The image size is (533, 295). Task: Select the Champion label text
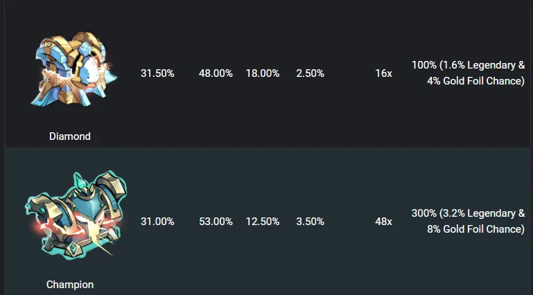[70, 285]
